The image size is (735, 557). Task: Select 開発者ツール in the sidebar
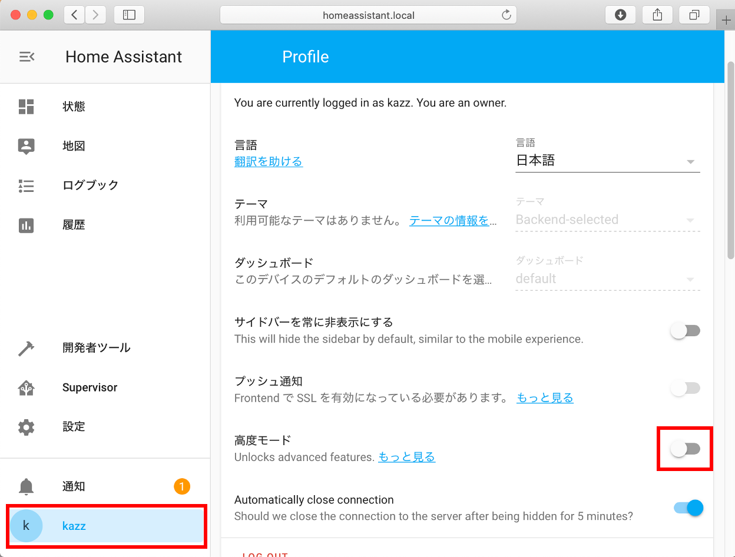click(x=105, y=348)
